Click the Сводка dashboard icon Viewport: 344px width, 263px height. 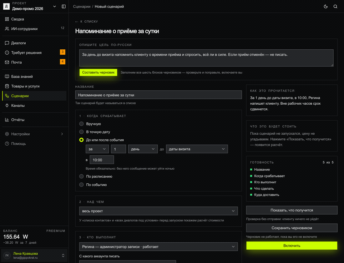pyautogui.click(x=7, y=19)
